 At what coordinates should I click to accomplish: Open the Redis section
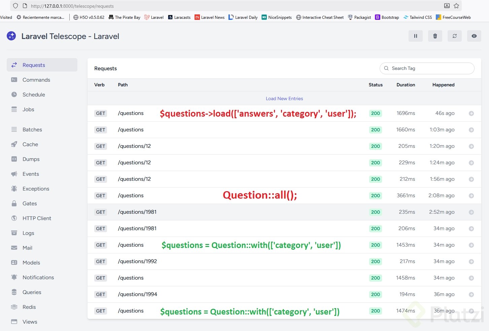point(29,307)
